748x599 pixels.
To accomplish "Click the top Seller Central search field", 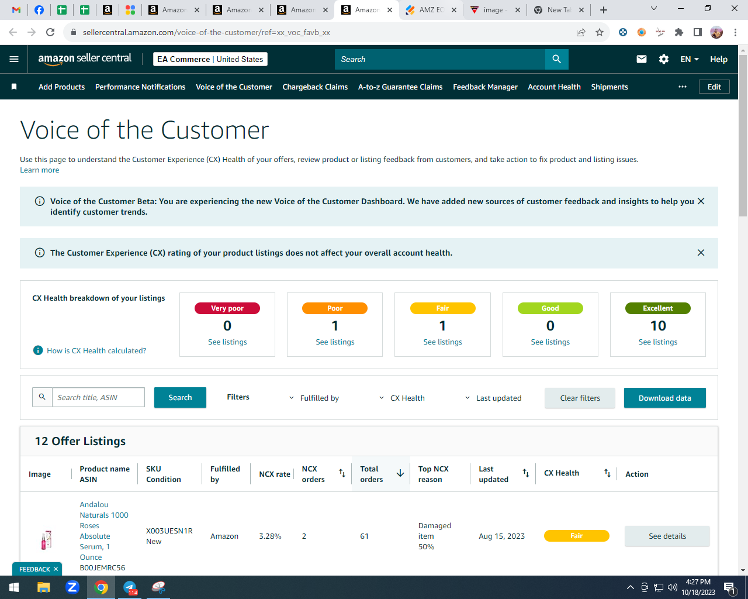I will coord(440,59).
